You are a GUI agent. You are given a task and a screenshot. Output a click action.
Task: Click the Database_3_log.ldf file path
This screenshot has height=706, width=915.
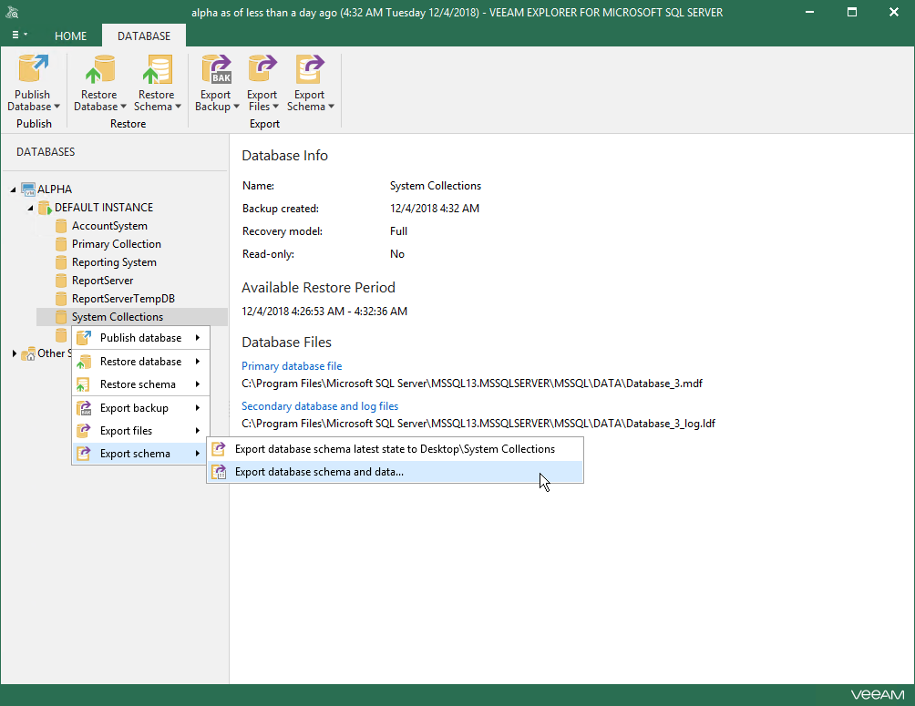tap(478, 424)
